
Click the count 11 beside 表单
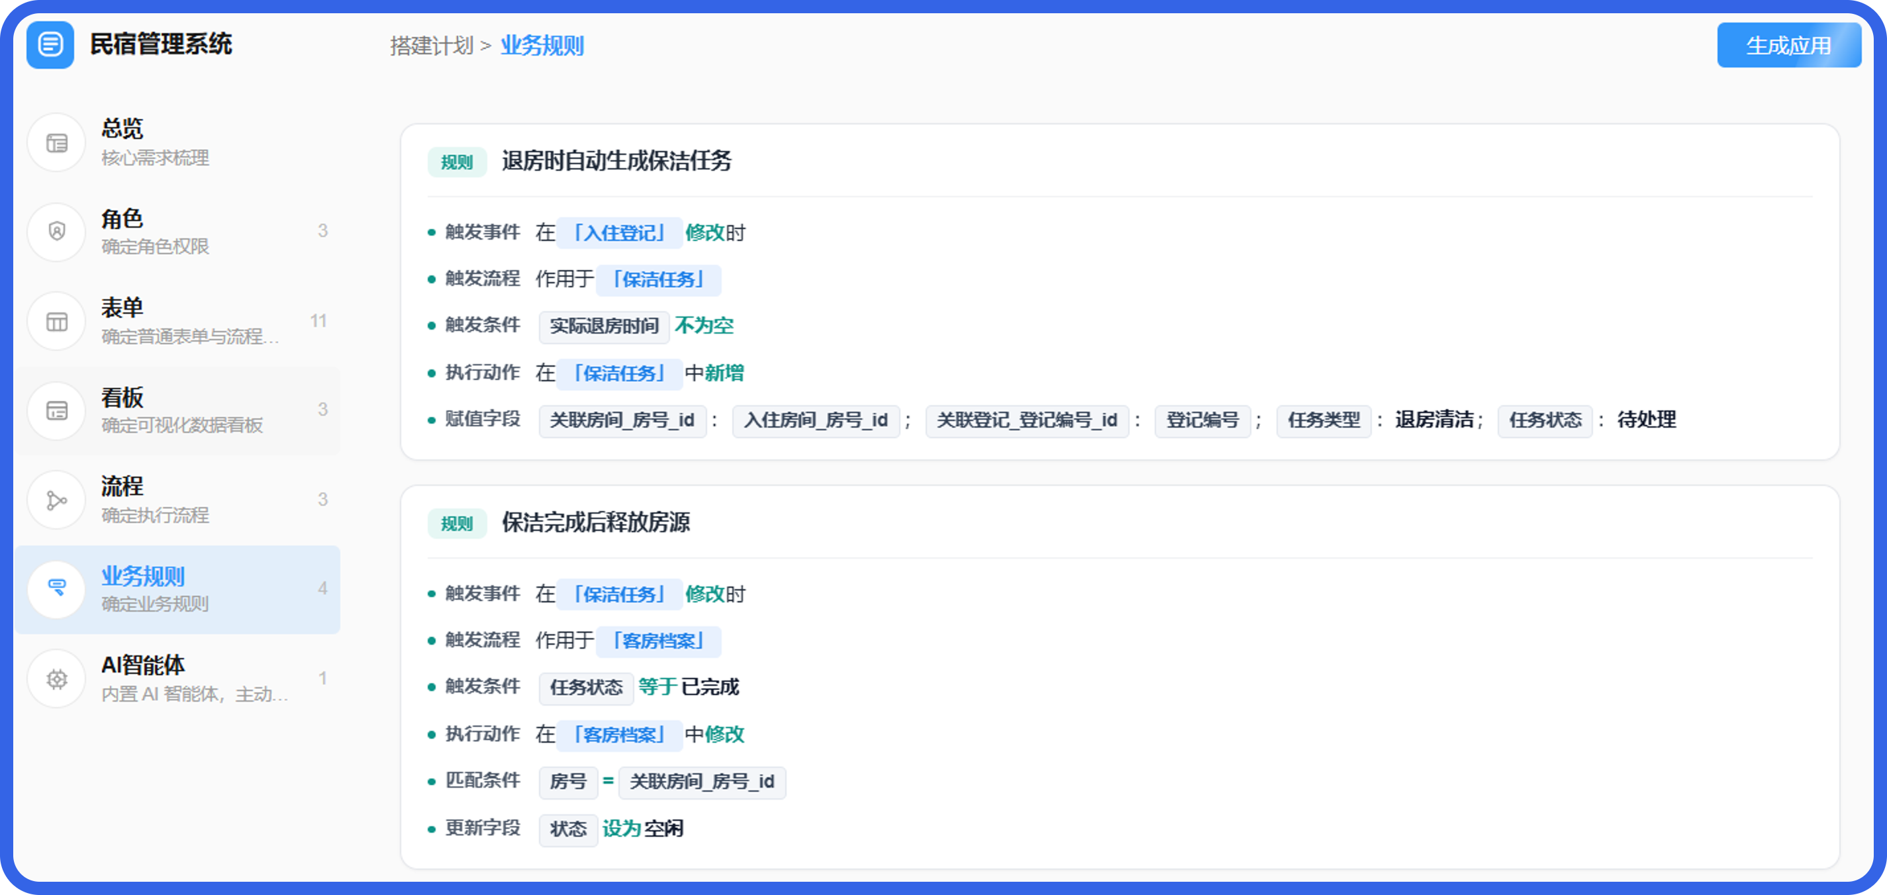click(318, 321)
